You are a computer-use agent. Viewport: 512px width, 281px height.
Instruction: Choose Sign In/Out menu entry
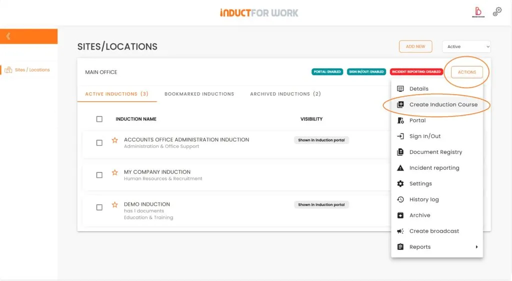437,136
